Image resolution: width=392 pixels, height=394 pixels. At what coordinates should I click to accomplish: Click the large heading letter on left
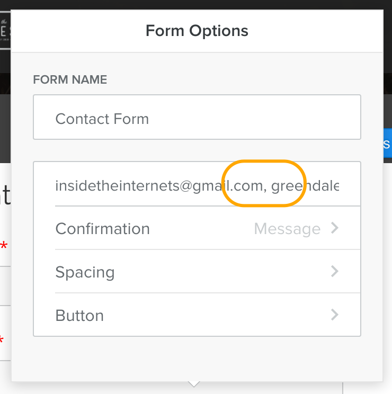coord(5,195)
